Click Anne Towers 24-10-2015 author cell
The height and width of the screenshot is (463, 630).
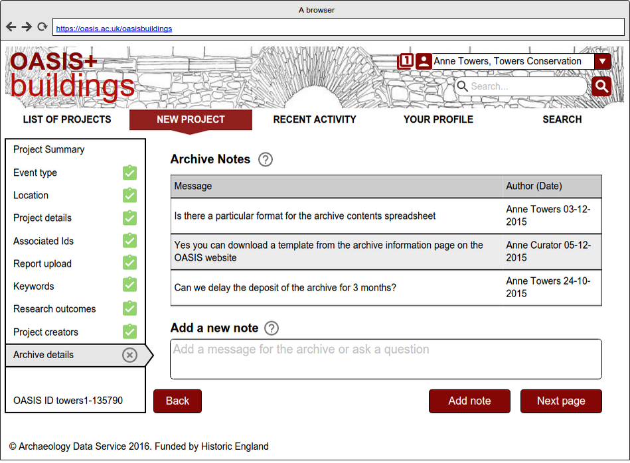point(552,287)
